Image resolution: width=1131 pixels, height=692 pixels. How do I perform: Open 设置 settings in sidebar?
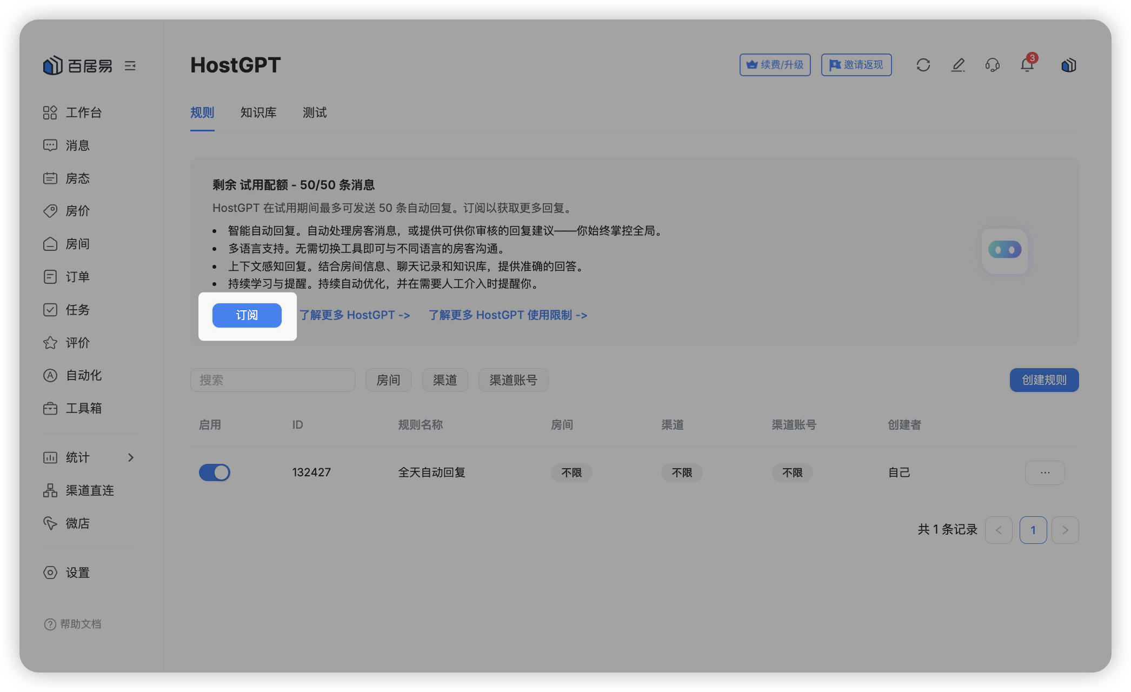click(77, 573)
